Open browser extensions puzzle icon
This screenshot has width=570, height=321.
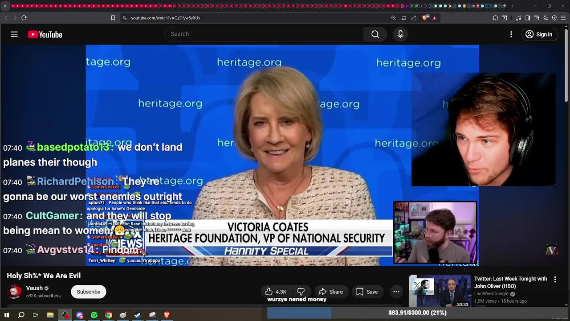pyautogui.click(x=496, y=18)
